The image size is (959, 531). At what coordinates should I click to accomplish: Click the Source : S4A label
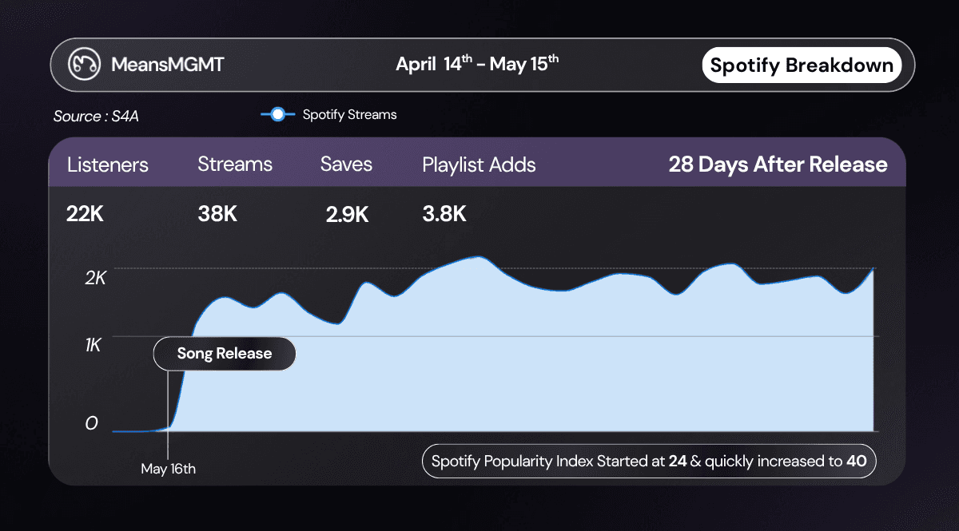(x=97, y=117)
